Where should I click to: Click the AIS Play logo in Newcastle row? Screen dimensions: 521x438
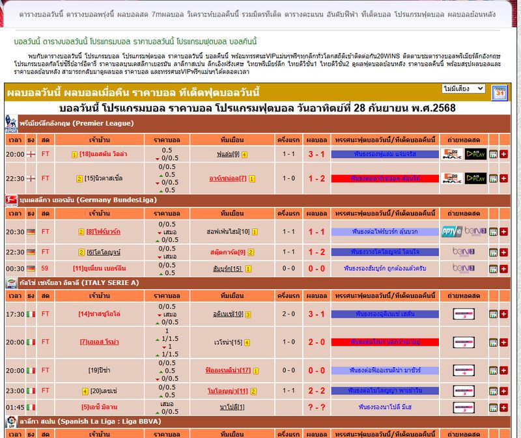[476, 178]
